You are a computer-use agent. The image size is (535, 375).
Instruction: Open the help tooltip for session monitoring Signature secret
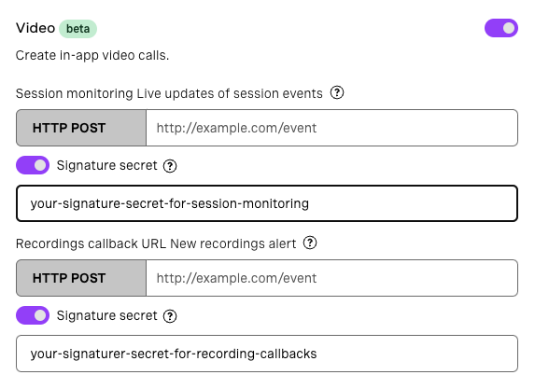pos(170,166)
